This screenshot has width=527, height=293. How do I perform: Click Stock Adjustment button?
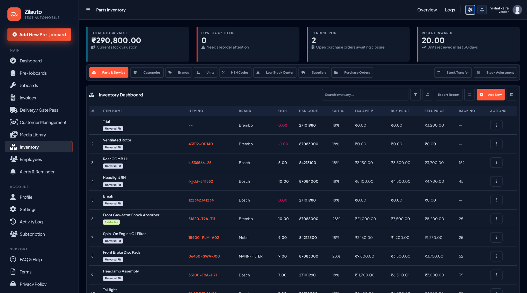coord(495,72)
